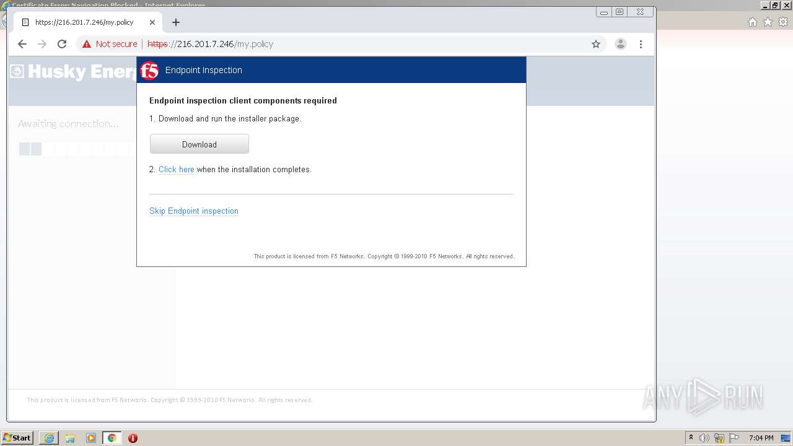Click 'Endpoint inspection client components required' heading
Image resolution: width=793 pixels, height=446 pixels.
pyautogui.click(x=243, y=100)
